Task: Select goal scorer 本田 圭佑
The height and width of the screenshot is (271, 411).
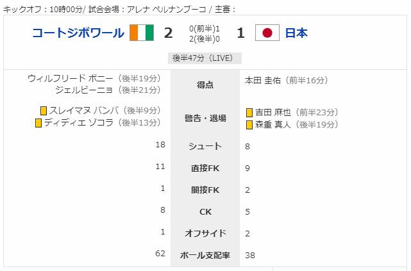Action: (x=263, y=80)
